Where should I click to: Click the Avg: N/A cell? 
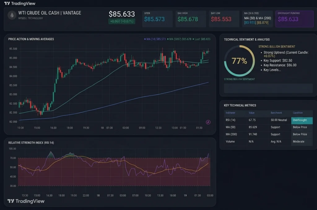[x=276, y=142]
